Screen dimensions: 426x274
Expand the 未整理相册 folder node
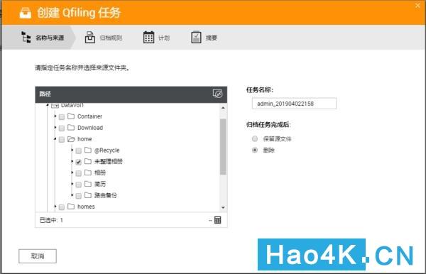click(x=72, y=161)
